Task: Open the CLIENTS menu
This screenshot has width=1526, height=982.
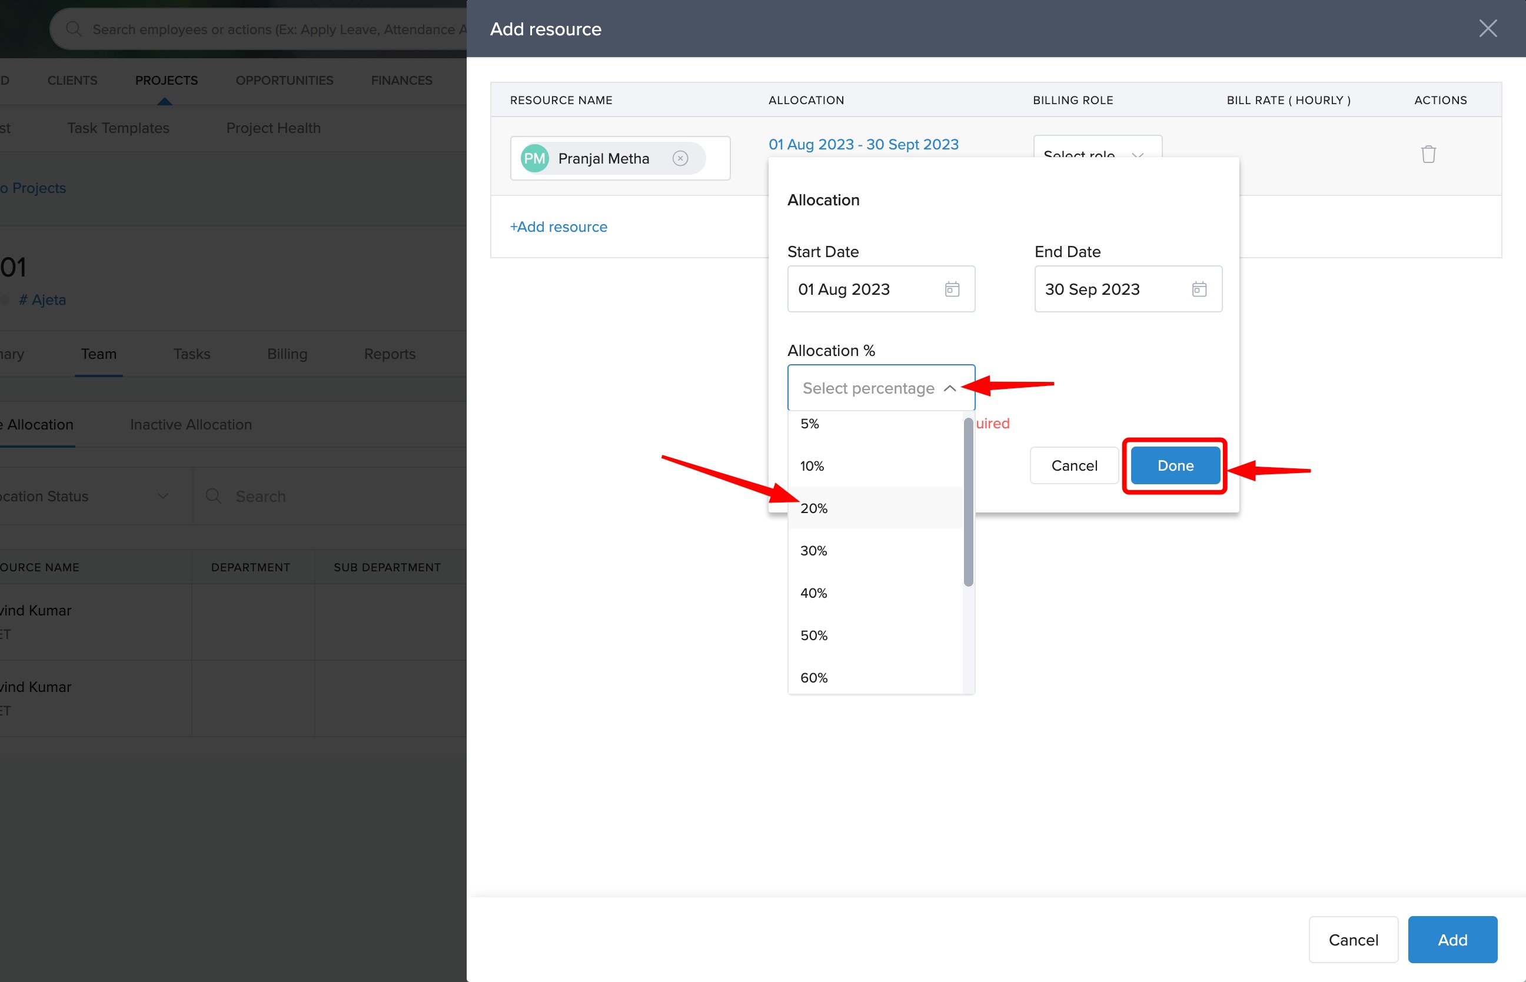Action: click(x=72, y=81)
